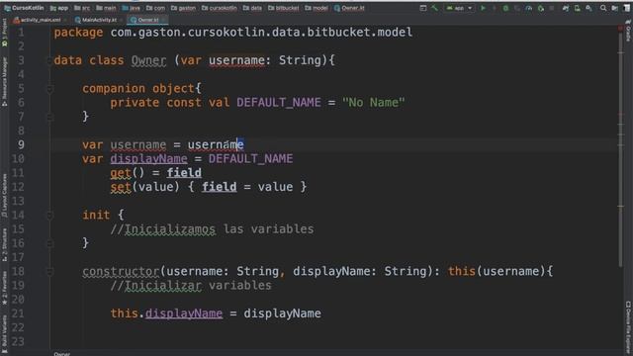Image resolution: width=633 pixels, height=356 pixels.
Task: Click the app module breadcrumb
Action: (59, 8)
